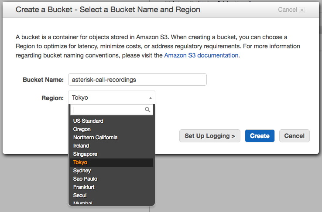Collapse the Region dropdown arrow
The width and height of the screenshot is (322, 212).
pyautogui.click(x=150, y=98)
